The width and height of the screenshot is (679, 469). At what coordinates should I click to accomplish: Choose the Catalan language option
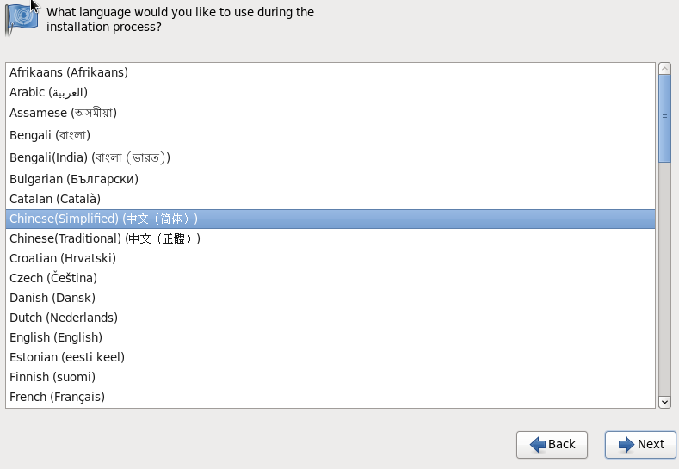(x=330, y=199)
